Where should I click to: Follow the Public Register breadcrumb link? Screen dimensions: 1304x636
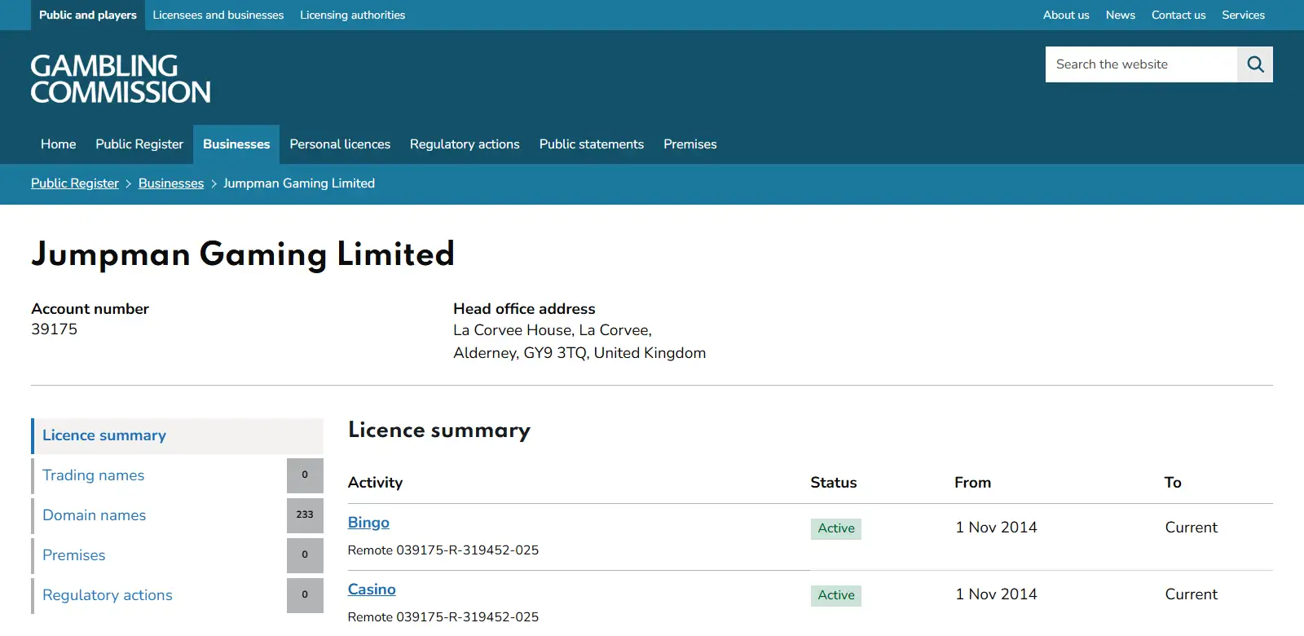[x=75, y=183]
